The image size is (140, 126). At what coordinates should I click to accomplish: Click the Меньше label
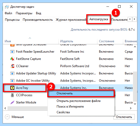click(x=18, y=117)
